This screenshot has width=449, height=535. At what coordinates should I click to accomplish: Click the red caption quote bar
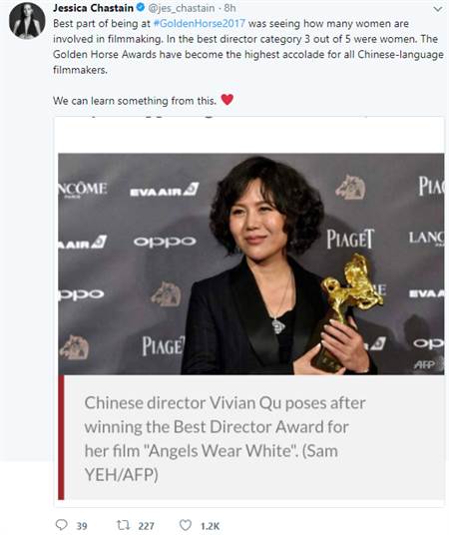(x=61, y=437)
